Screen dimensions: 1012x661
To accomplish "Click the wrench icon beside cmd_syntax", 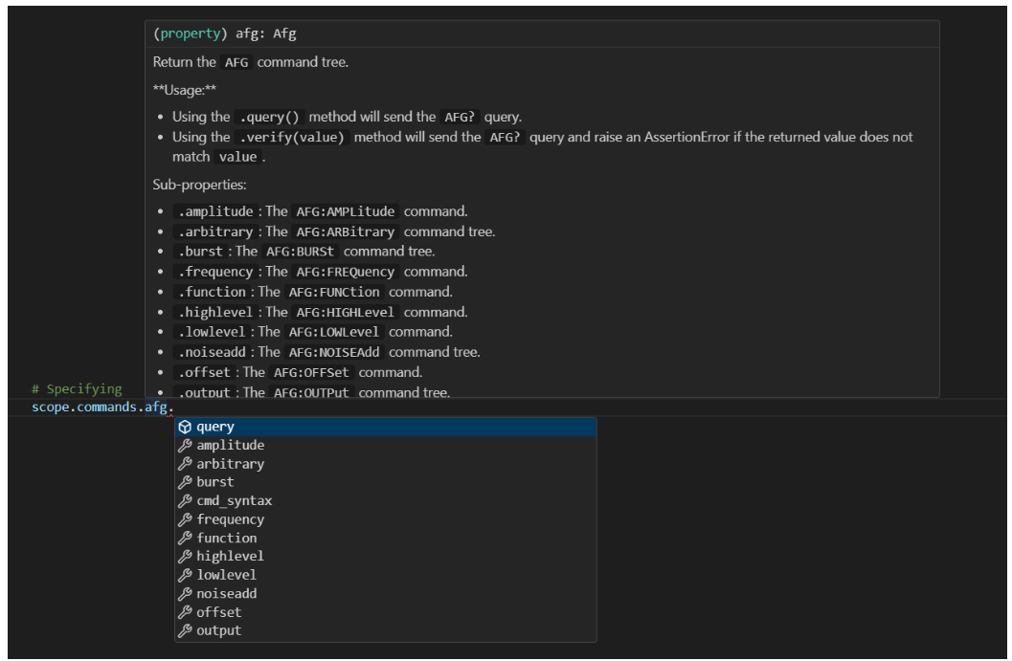I will (x=186, y=501).
